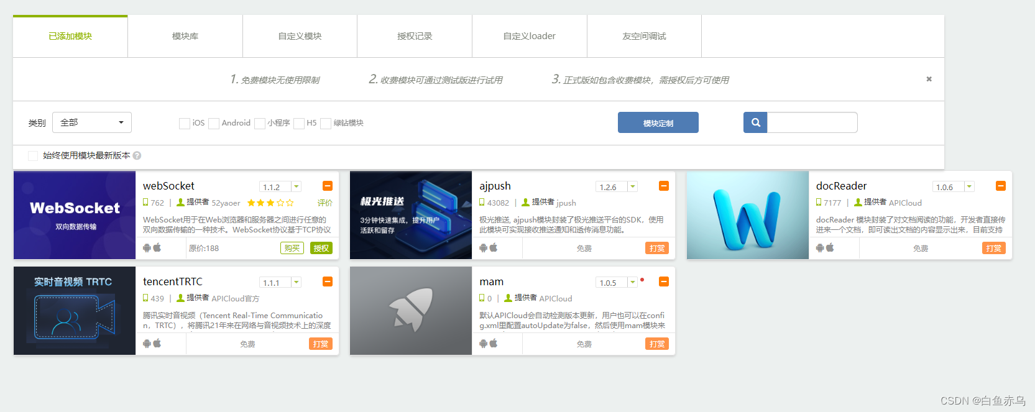Click the Android icon on mam card
Image resolution: width=1035 pixels, height=412 pixels.
point(483,344)
